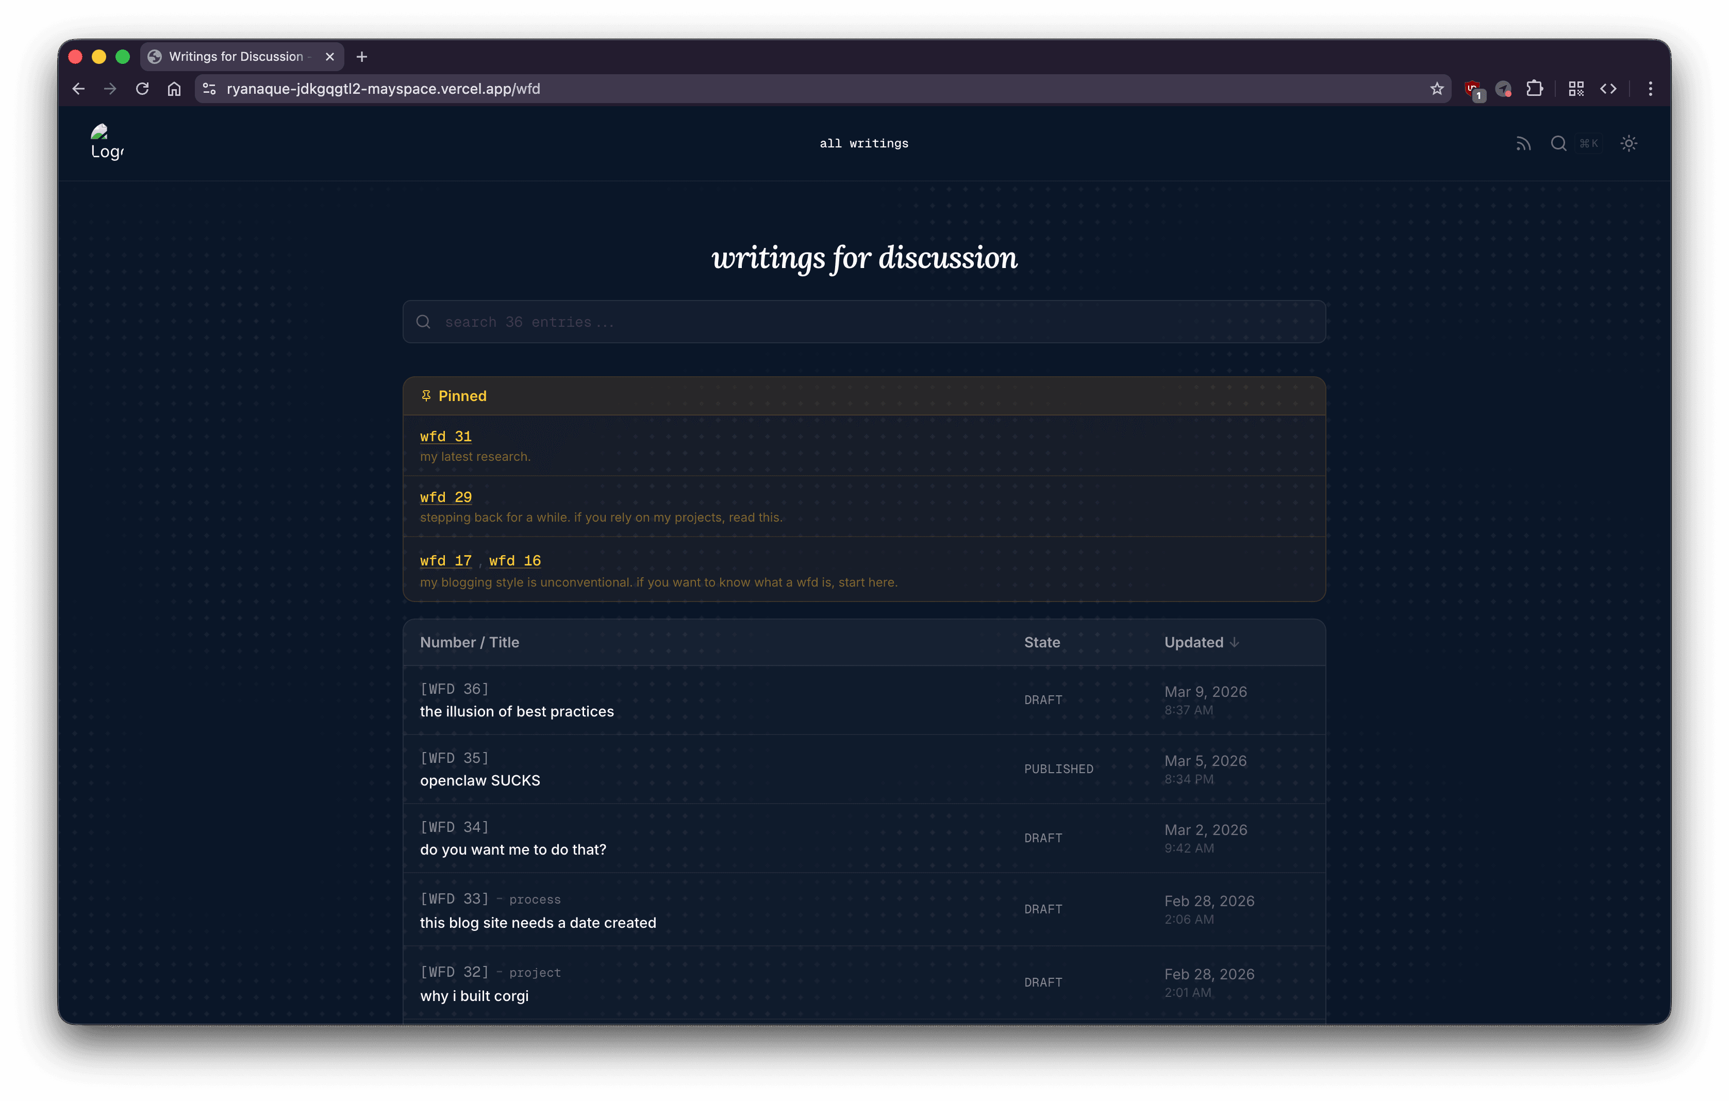Reload the page
The height and width of the screenshot is (1101, 1729).
tap(142, 88)
